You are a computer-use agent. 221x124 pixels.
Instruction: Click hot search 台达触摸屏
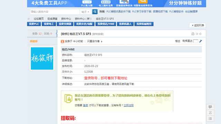point(191,11)
